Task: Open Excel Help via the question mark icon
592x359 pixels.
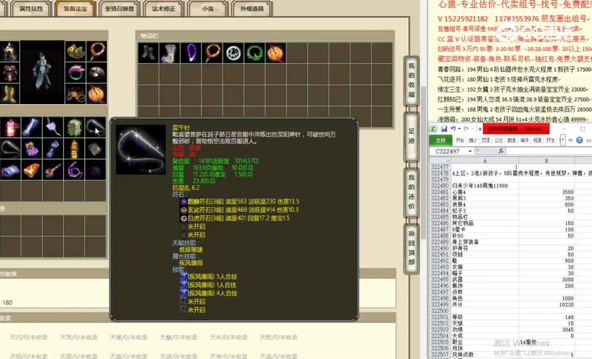Action: (x=579, y=140)
